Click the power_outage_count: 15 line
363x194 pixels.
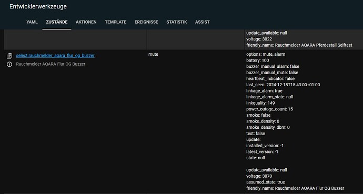[x=269, y=109]
